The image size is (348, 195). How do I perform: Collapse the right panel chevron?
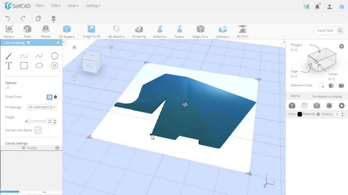click(x=284, y=42)
